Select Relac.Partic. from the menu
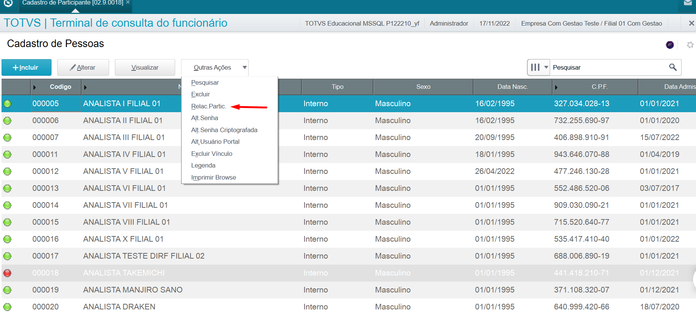This screenshot has width=696, height=329. [x=209, y=106]
